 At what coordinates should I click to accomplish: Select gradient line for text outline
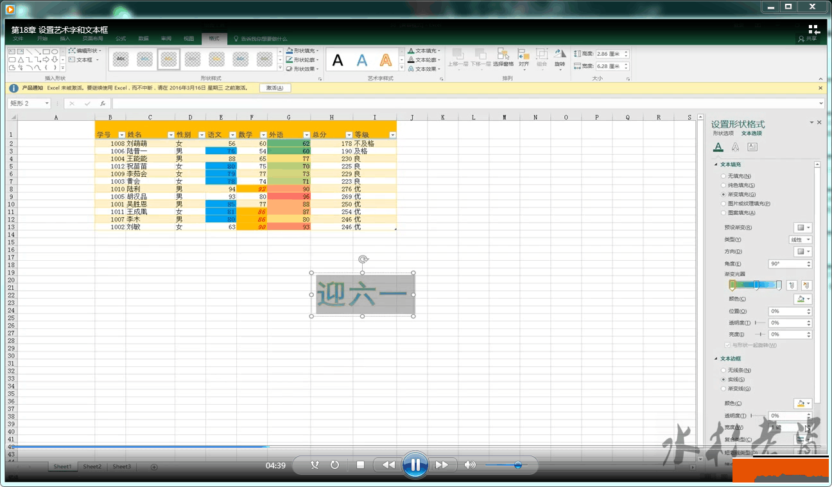pos(724,389)
